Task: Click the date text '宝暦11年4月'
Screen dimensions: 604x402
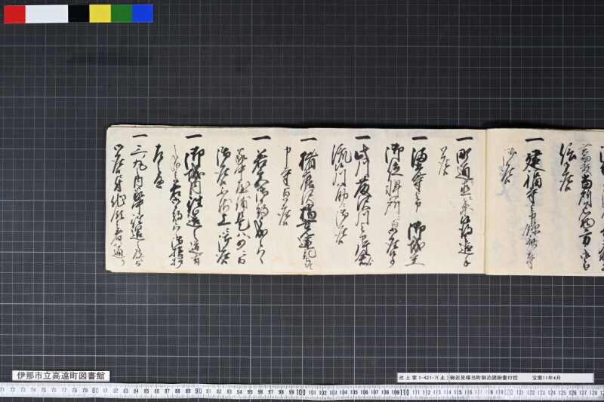Action: click(547, 378)
